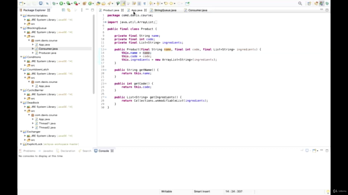
Task: Select the CyclicBarrier project
Action: coord(35,90)
